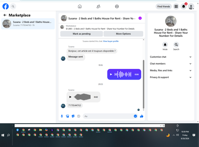
Task: Open the notifications bell with badge
Action: [x=183, y=6]
